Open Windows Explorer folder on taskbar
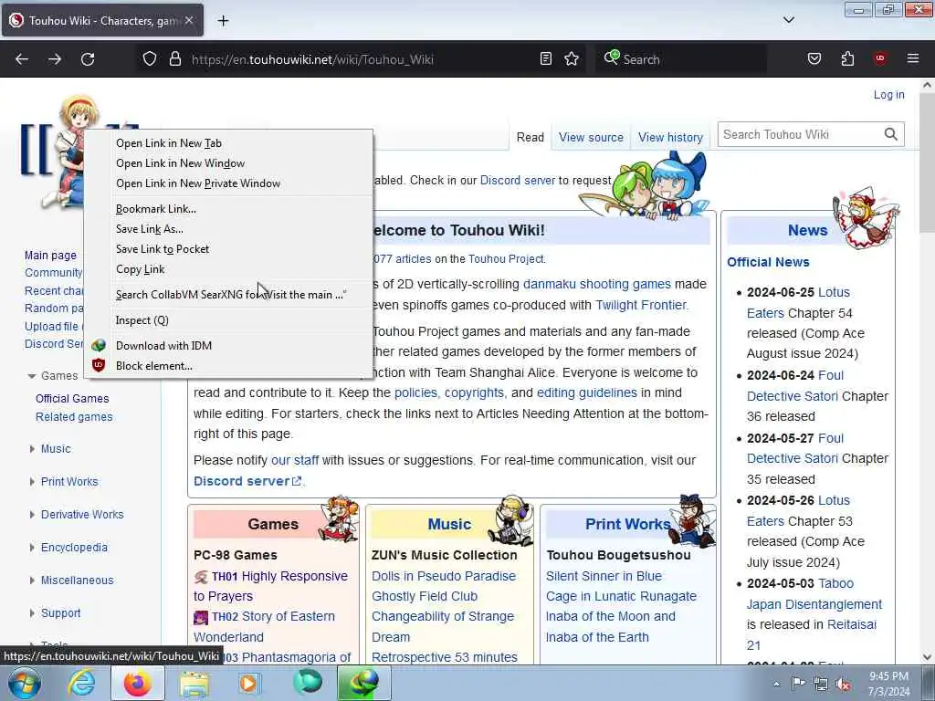 coord(194,683)
